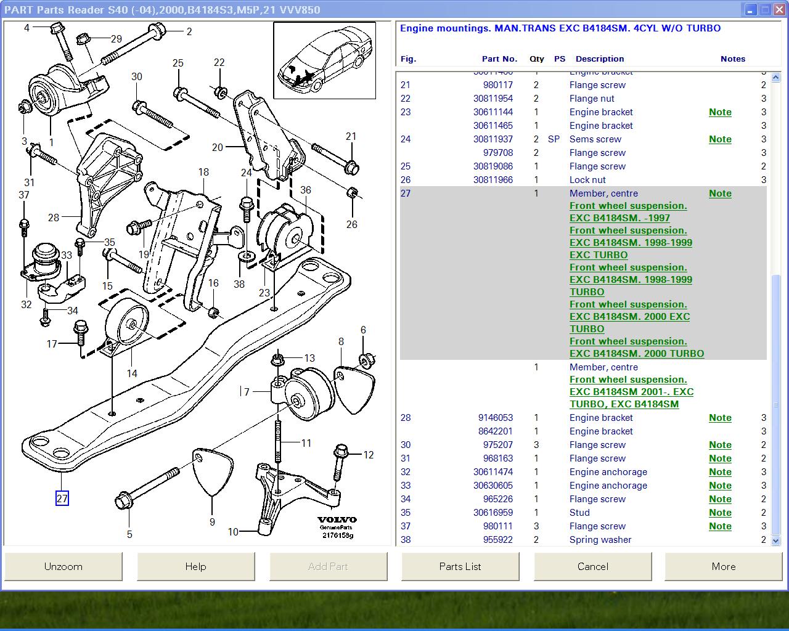Click callout number 28 in diagram
Image resolution: width=789 pixels, height=631 pixels.
click(x=54, y=218)
